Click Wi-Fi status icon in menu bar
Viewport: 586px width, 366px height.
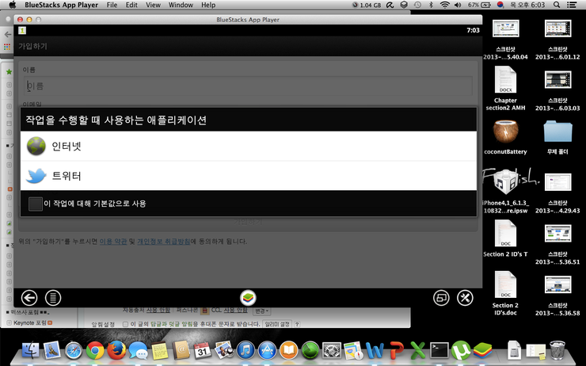click(444, 5)
